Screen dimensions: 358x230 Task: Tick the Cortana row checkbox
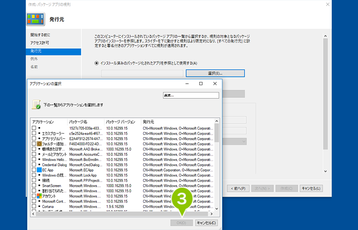pos(34,207)
